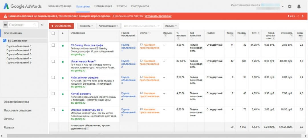
Task: Open status speech bubble for Игровые клавиатуры ad
Action: coord(141,109)
